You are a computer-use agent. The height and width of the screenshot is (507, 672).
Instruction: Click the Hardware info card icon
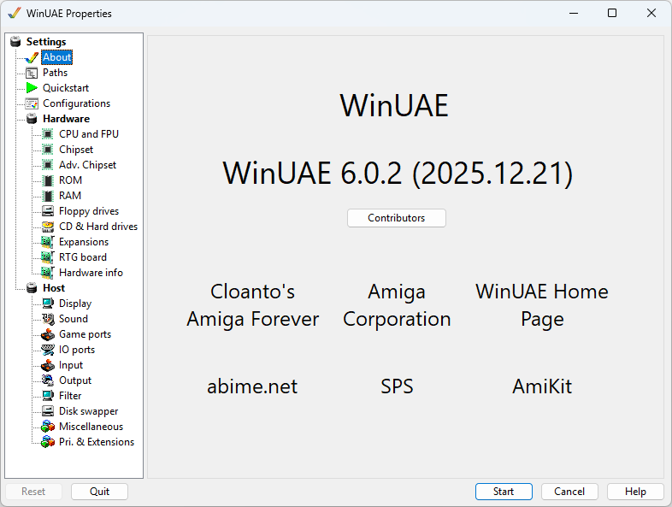click(x=48, y=273)
